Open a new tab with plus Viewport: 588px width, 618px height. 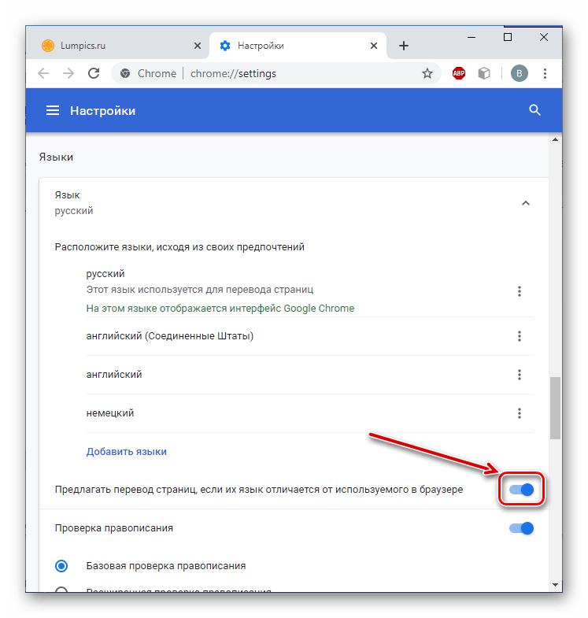[x=404, y=46]
